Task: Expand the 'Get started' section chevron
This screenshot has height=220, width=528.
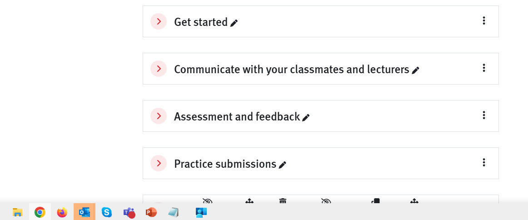Action: click(x=159, y=21)
